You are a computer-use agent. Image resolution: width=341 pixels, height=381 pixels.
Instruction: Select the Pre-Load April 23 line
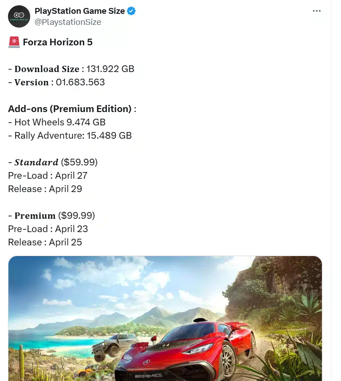tap(48, 229)
